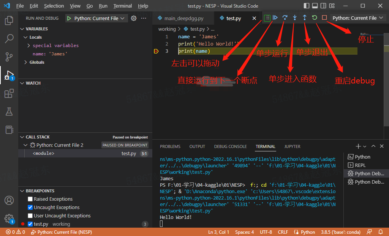Click the new terminal plus icon
Viewport: 389px width, 236px height.
pos(358,146)
